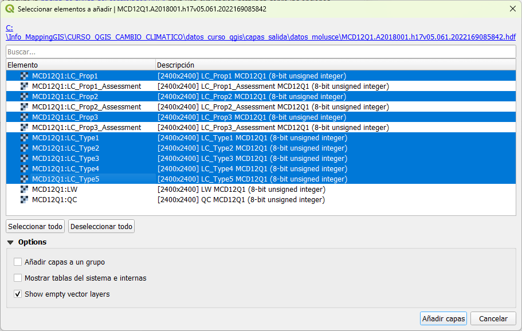The height and width of the screenshot is (331, 522).
Task: Click Deseleccionar todo button
Action: tap(101, 227)
